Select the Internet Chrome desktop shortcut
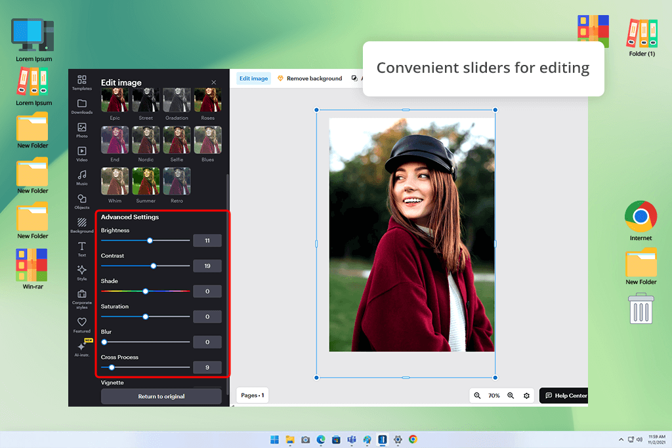This screenshot has height=448, width=672. (640, 221)
